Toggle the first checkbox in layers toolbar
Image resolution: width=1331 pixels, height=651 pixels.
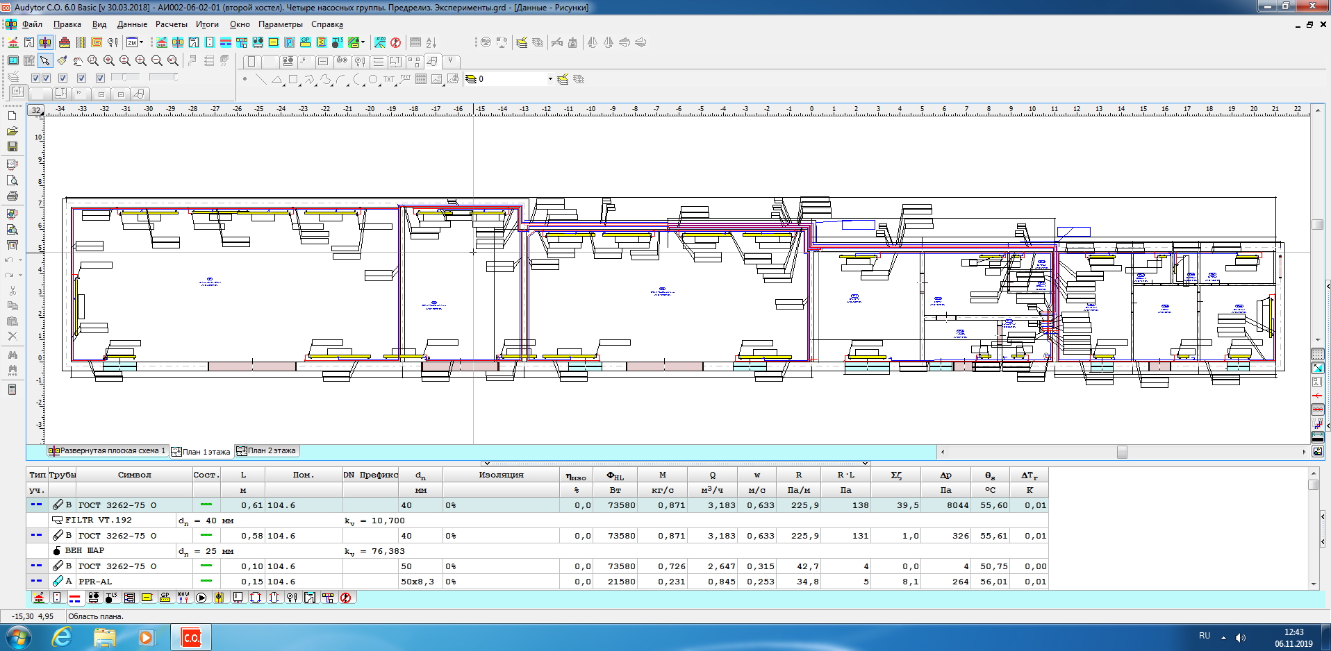point(35,78)
